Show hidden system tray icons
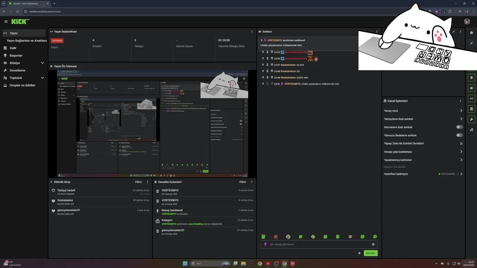 click(437, 264)
